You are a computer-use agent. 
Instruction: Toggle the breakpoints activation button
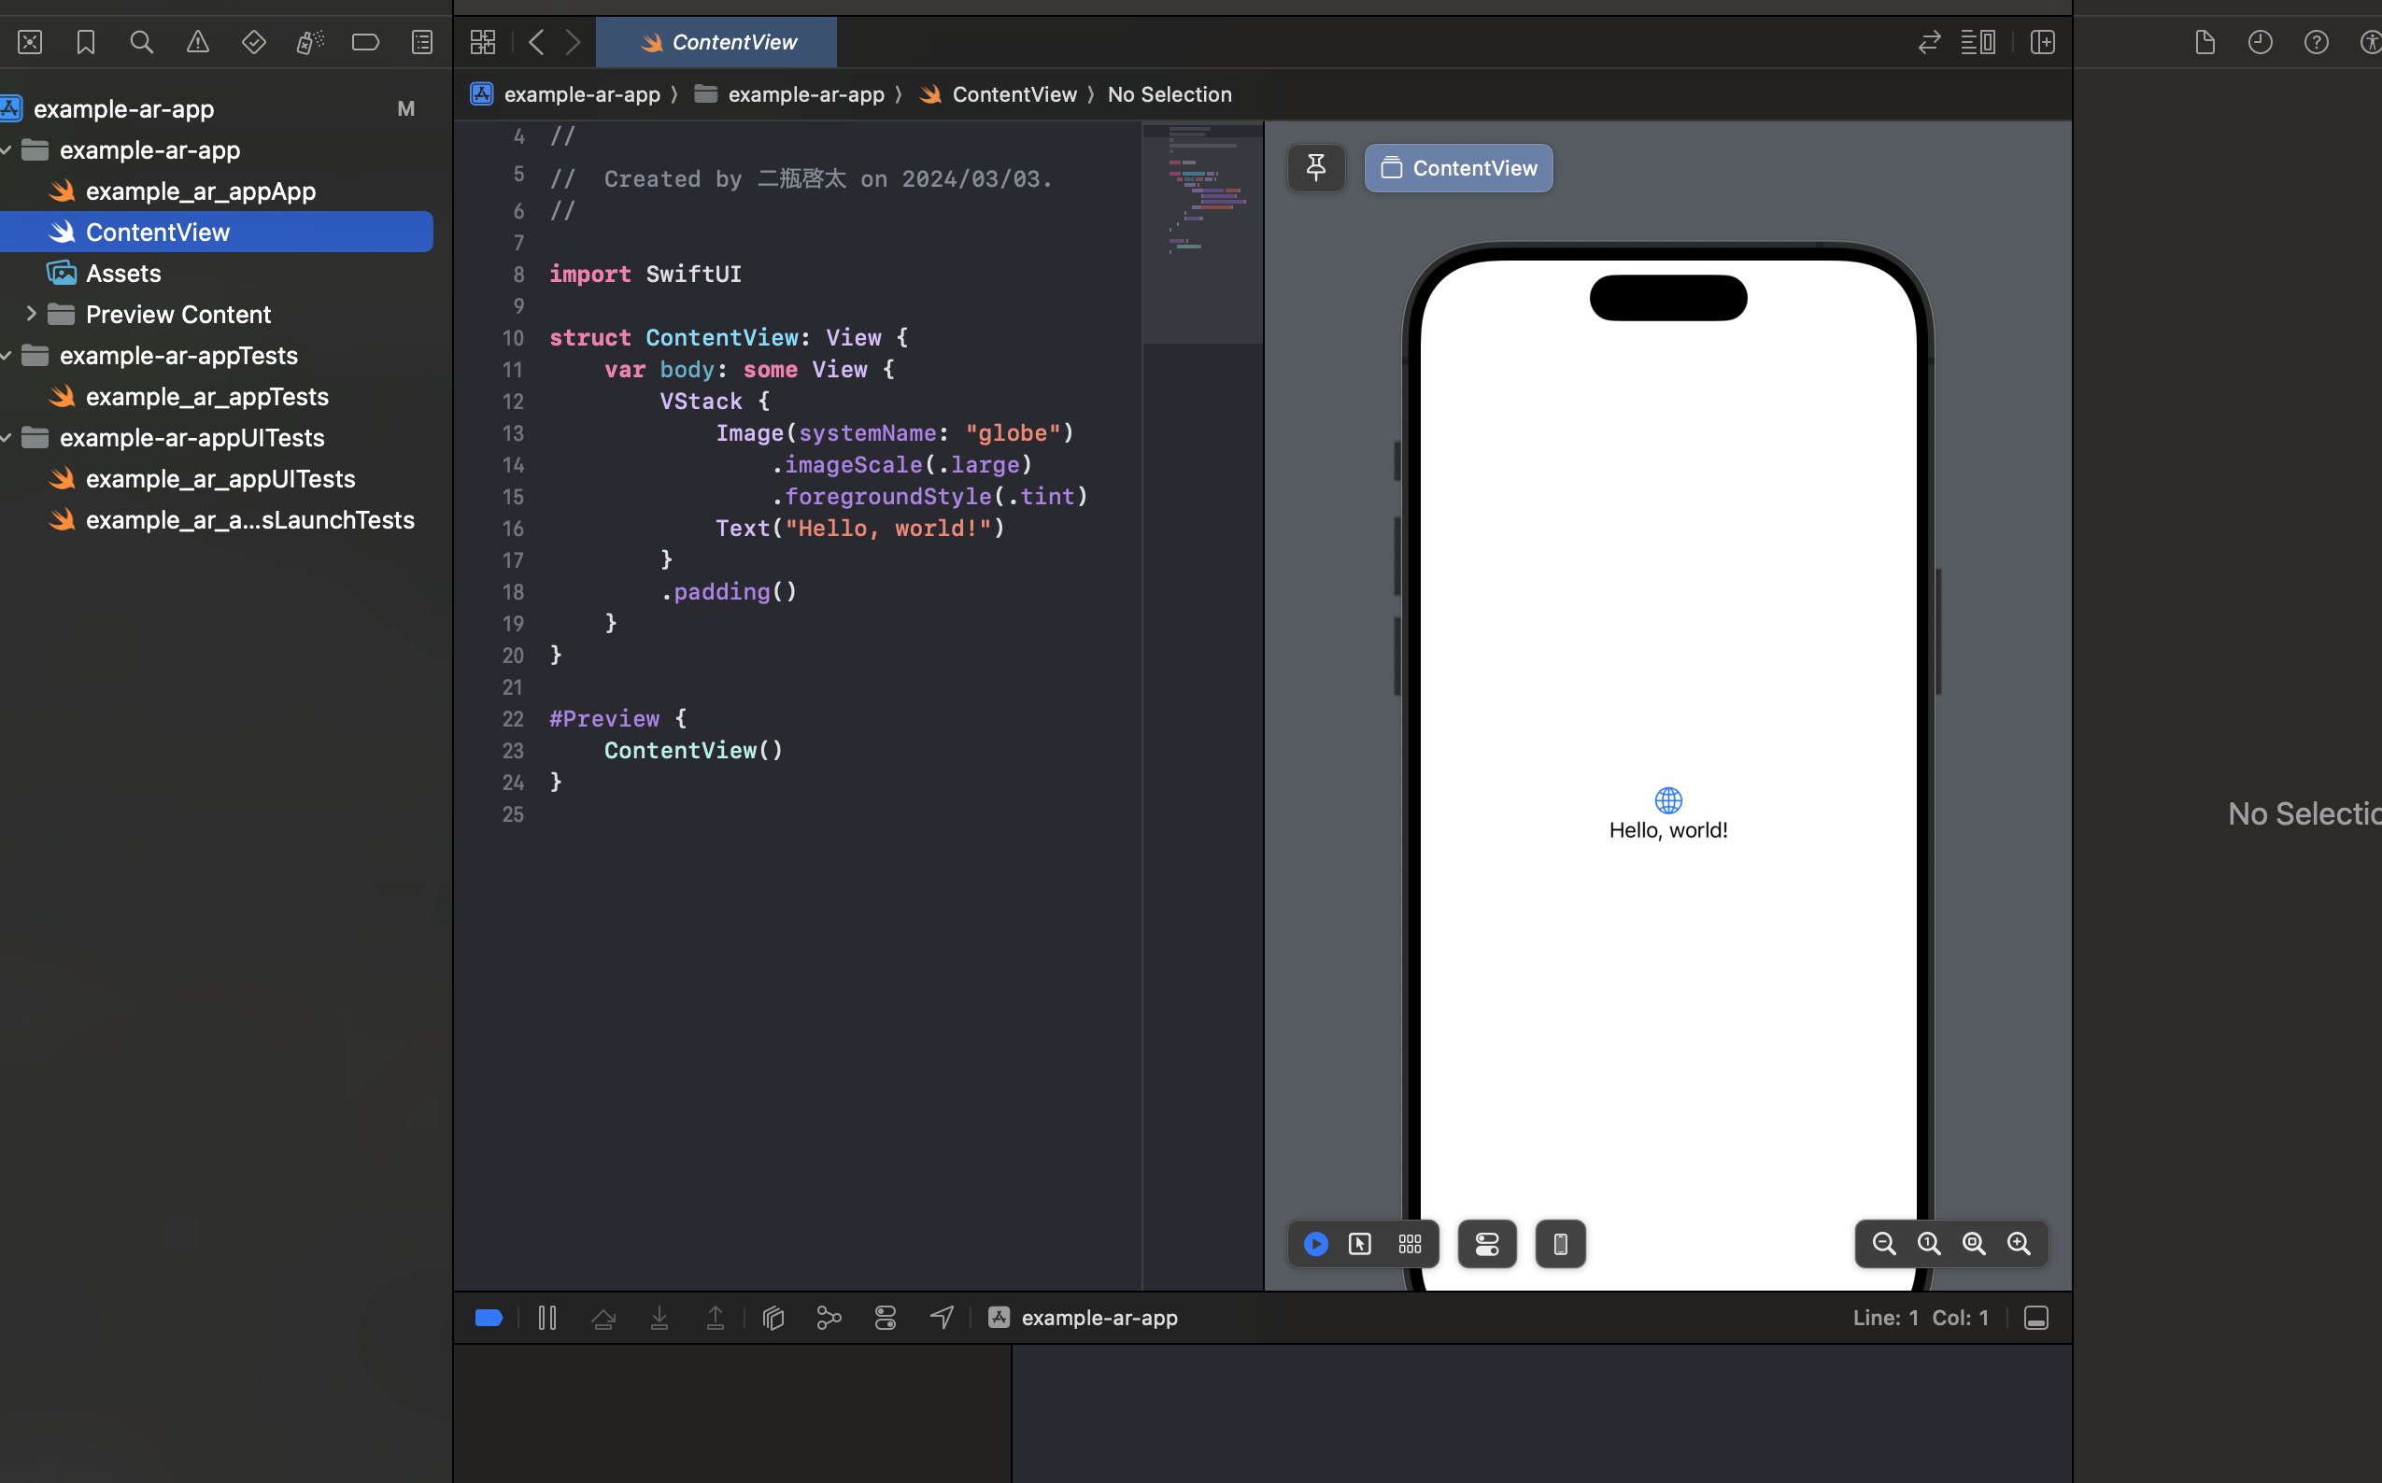(488, 1318)
